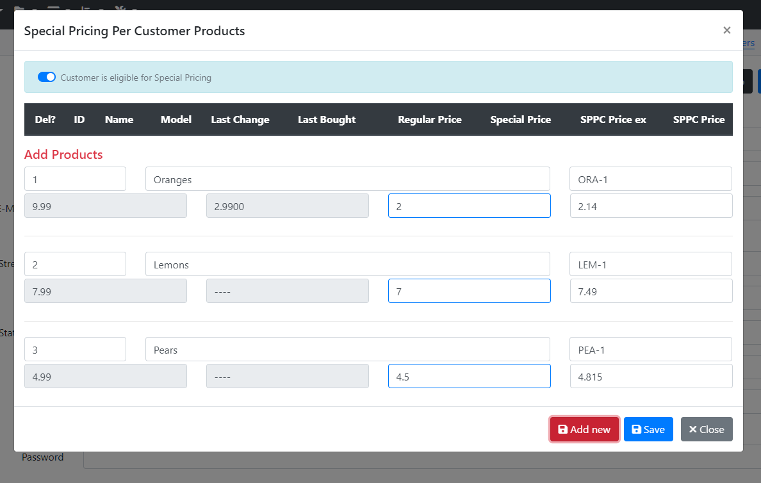The height and width of the screenshot is (483, 761).
Task: Click the ORA-1 model field
Action: point(651,179)
